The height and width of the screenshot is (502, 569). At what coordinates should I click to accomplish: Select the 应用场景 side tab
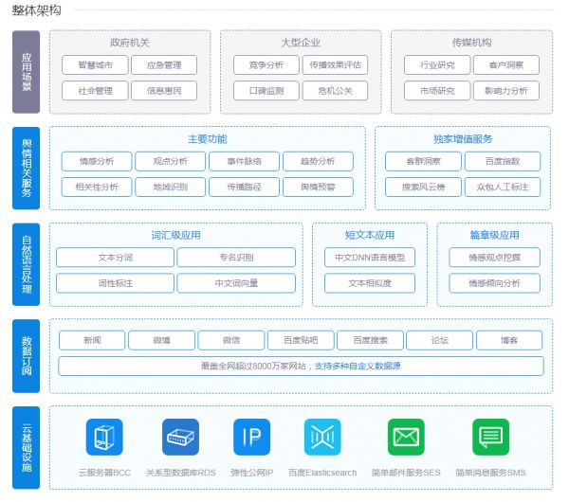(27, 72)
